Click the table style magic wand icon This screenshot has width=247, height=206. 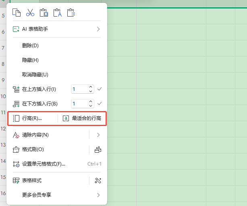pyautogui.click(x=98, y=181)
